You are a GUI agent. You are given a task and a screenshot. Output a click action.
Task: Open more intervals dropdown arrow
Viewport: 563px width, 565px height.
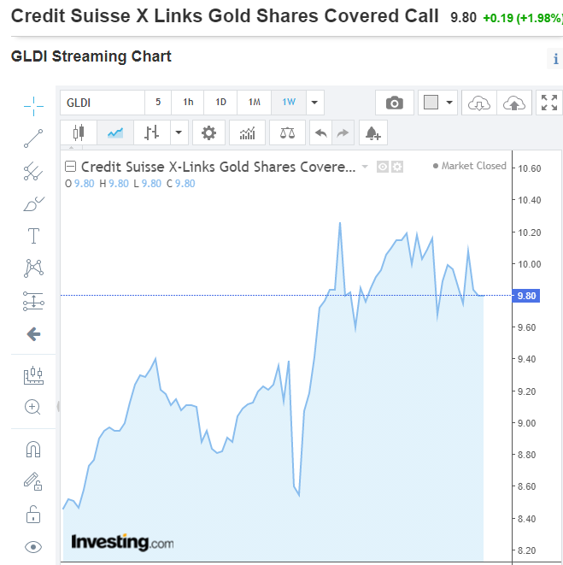[x=315, y=103]
